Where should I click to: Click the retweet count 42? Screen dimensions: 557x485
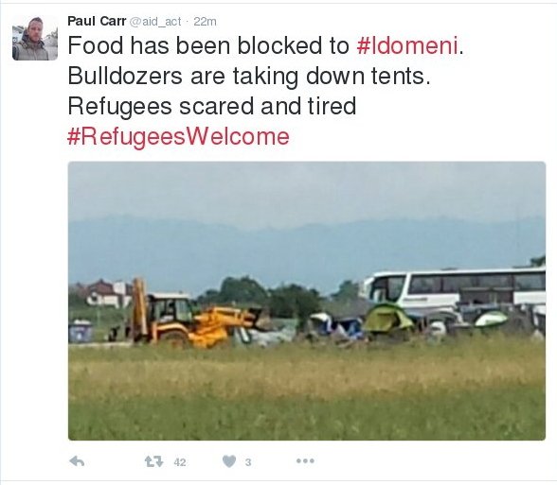pos(180,462)
